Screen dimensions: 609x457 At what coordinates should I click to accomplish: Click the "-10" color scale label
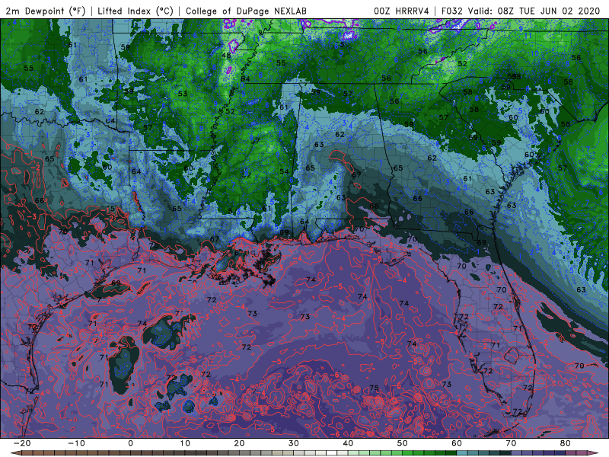[x=76, y=443]
